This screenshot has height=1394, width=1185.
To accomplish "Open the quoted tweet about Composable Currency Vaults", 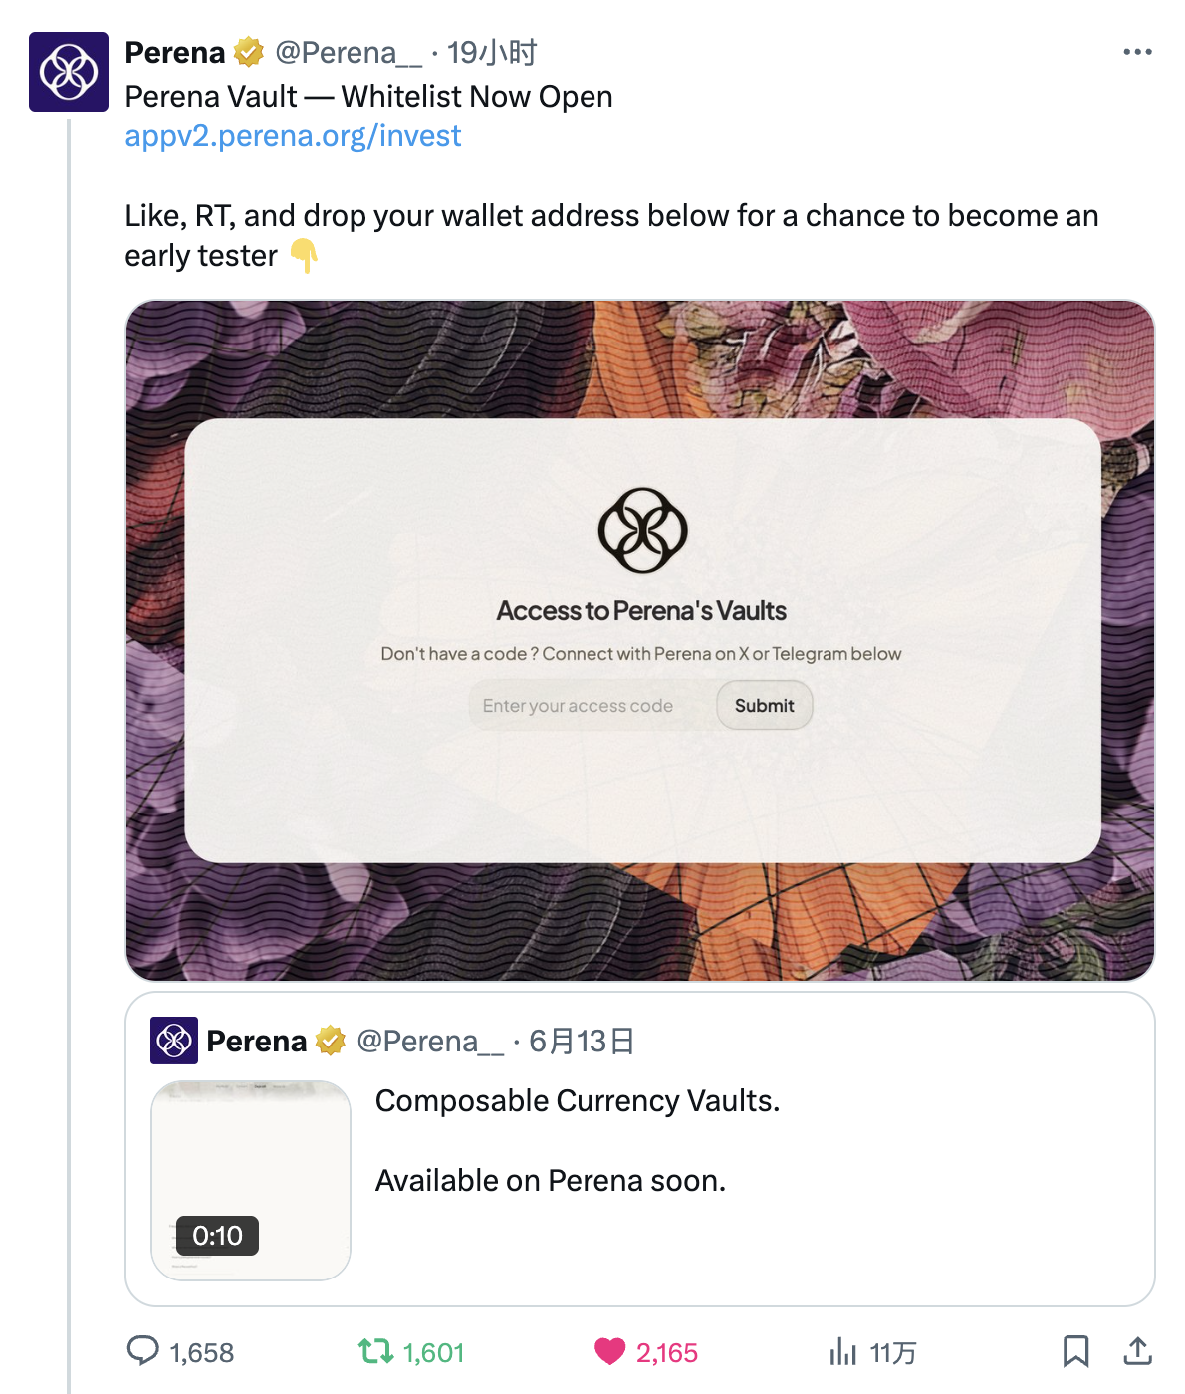I will (x=640, y=1148).
